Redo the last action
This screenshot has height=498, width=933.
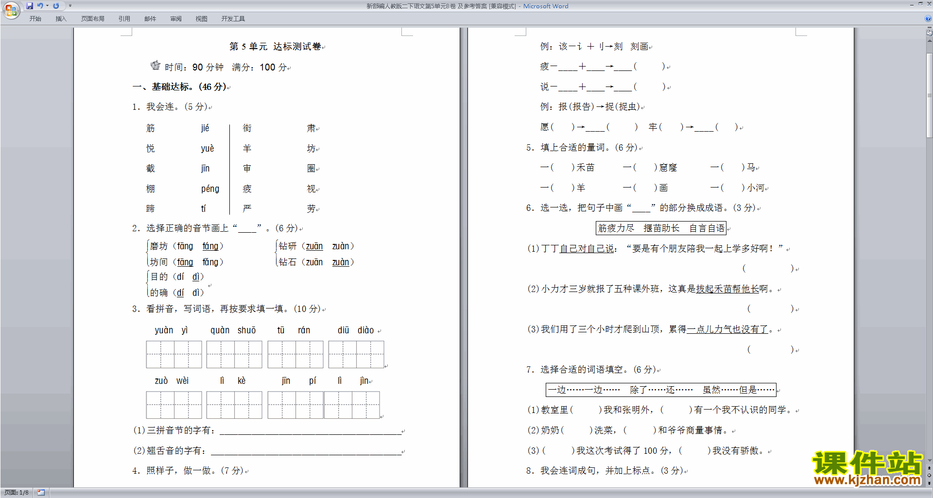[56, 6]
